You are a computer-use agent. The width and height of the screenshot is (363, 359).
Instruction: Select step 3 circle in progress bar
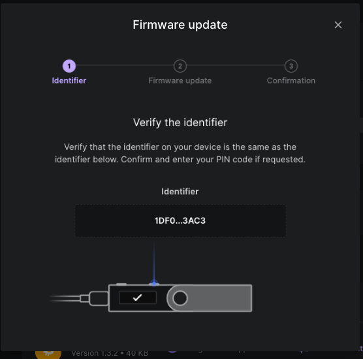pos(291,66)
